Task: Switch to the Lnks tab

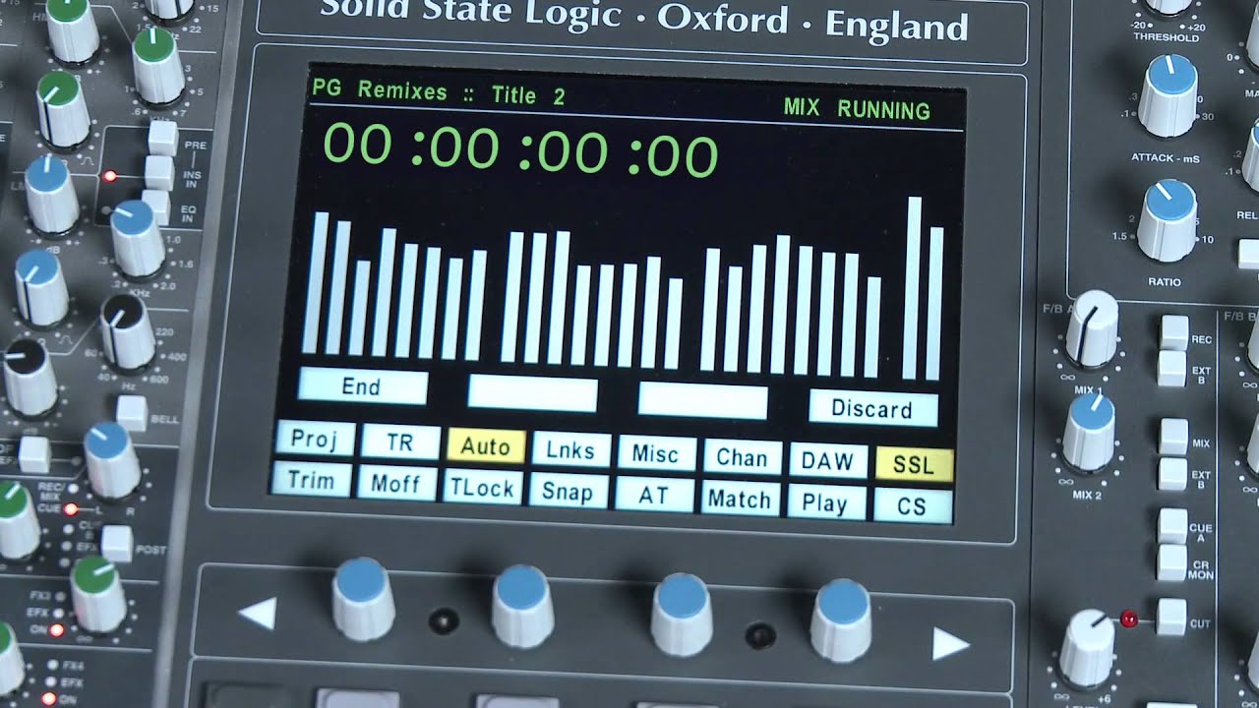Action: 570,450
